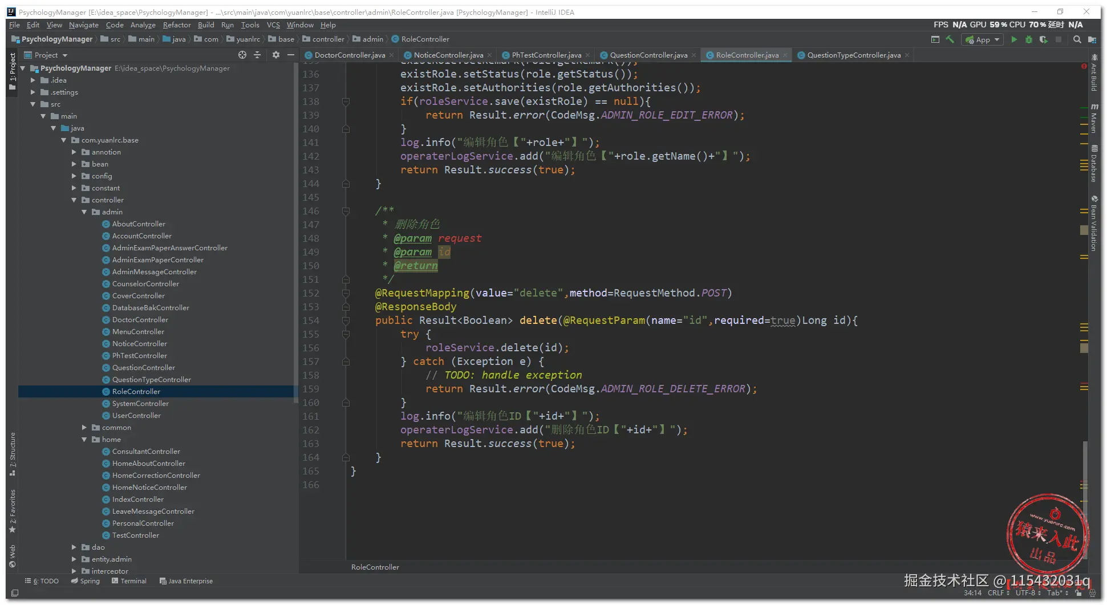Viewport: 1107px width, 605px height.
Task: Expand the dao folder
Action: click(x=74, y=547)
